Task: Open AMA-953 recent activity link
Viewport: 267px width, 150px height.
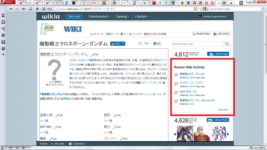Action: point(188,92)
